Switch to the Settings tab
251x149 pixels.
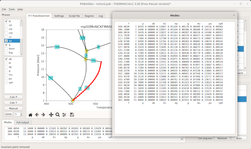(59, 16)
